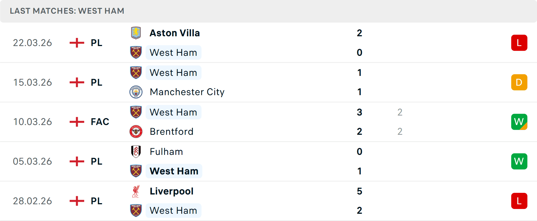
Task: Select the Fulham badge icon
Action: 136,152
